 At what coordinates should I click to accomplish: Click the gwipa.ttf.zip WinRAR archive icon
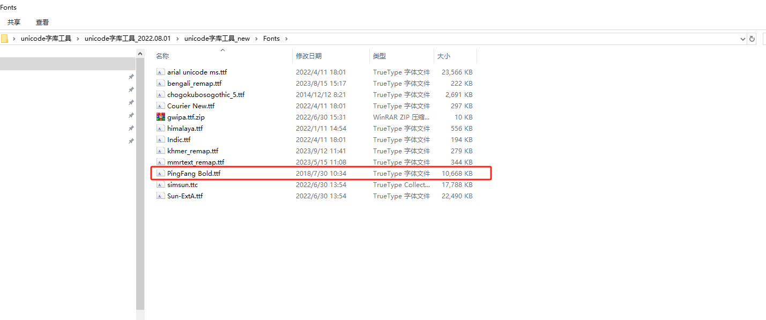160,117
